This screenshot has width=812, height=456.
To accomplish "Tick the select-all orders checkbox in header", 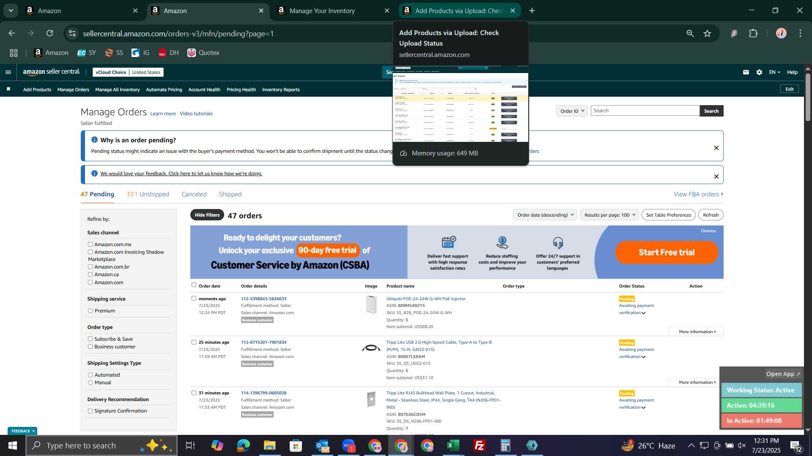I will pos(194,285).
